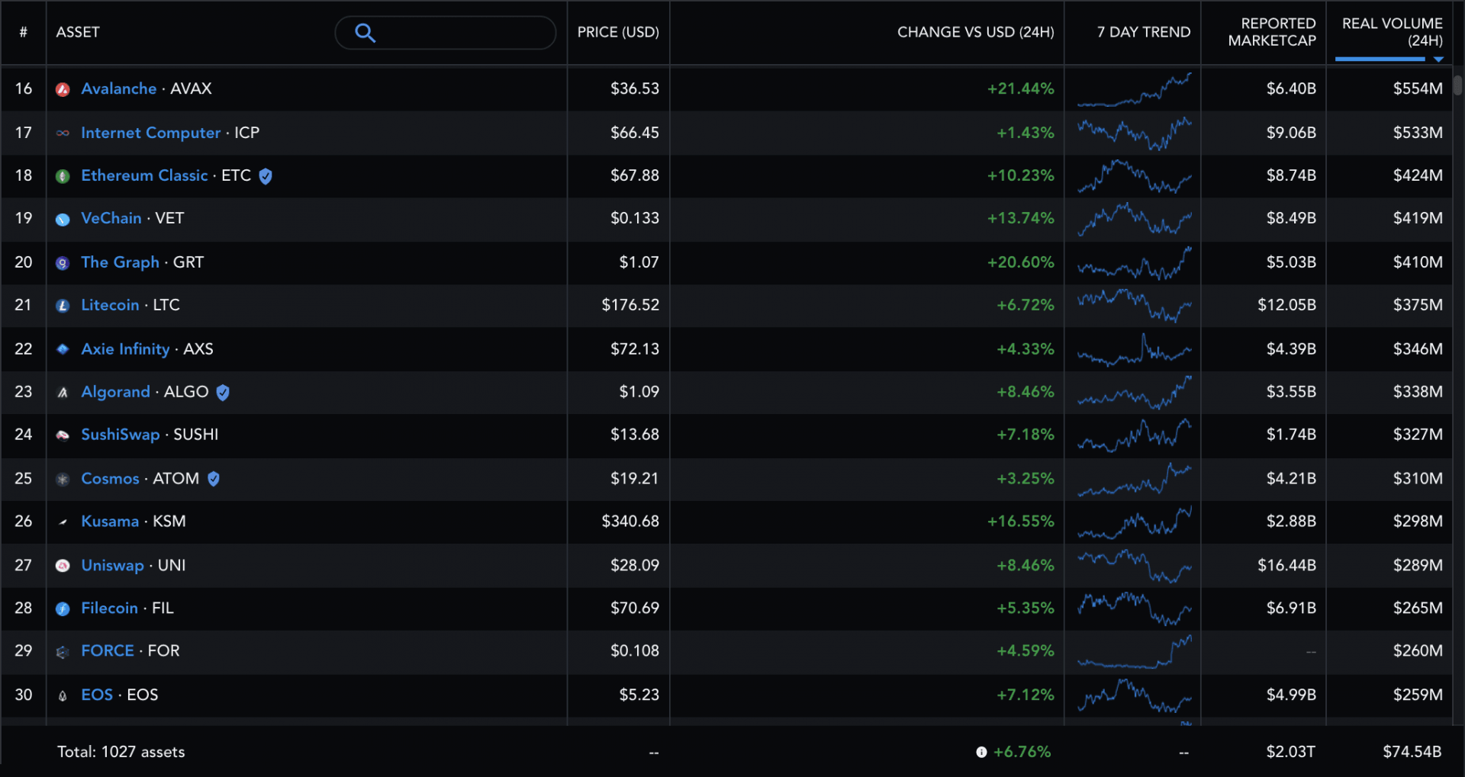
Task: Click the Filecoin logo icon
Action: click(x=63, y=608)
